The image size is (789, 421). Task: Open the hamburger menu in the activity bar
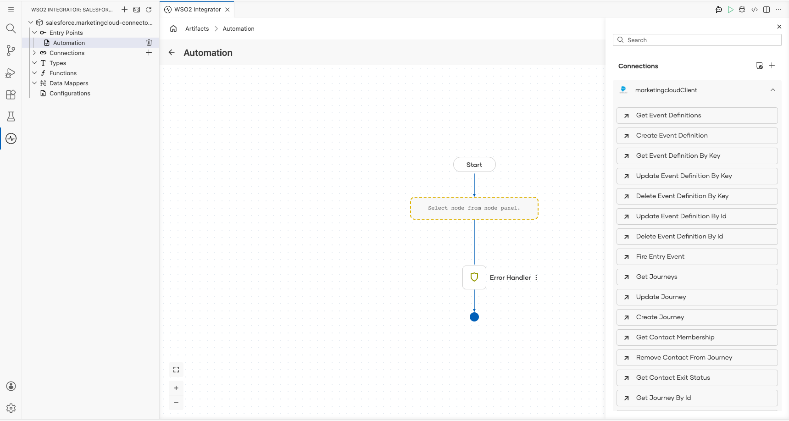click(x=11, y=9)
